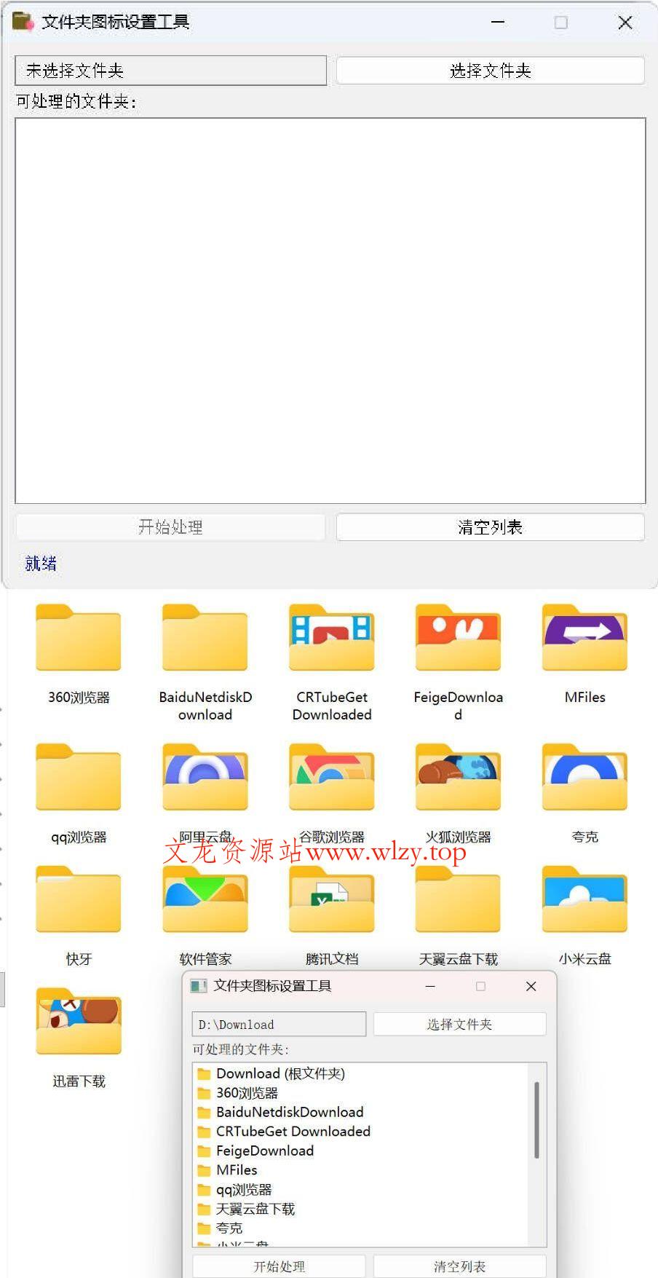Click the D:\Download path field
The image size is (658, 1278).
pyautogui.click(x=279, y=1024)
